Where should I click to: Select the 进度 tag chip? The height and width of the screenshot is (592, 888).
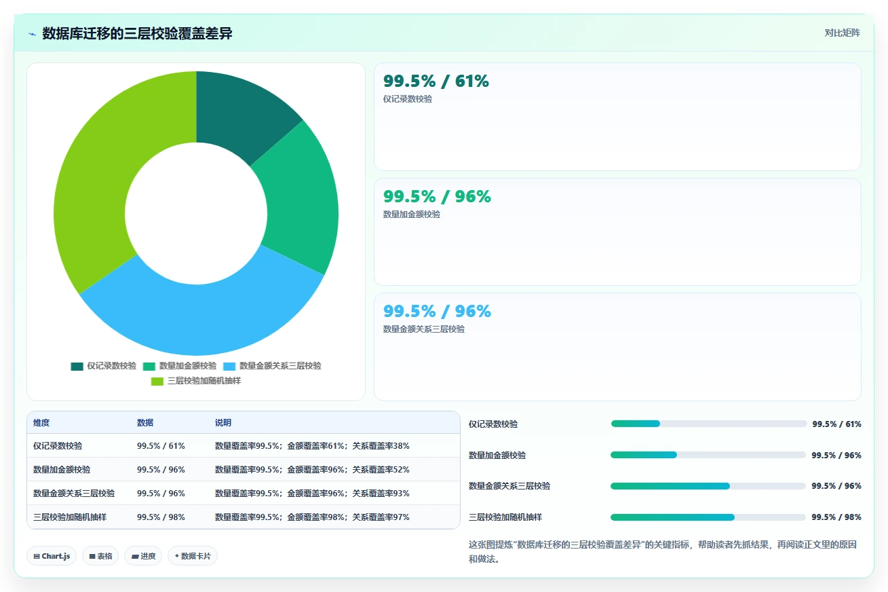[x=143, y=556]
